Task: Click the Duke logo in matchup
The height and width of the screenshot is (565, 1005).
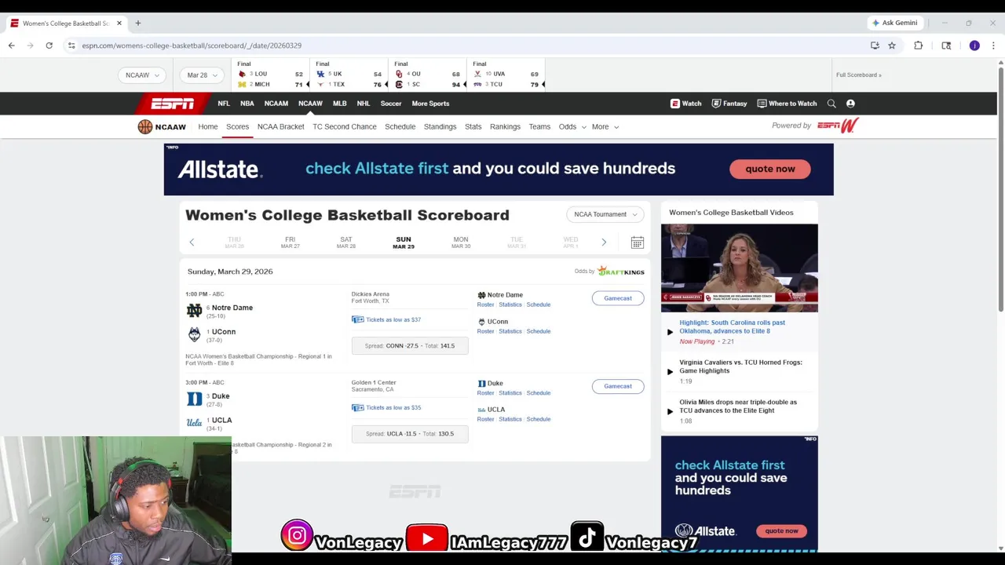Action: (x=194, y=399)
